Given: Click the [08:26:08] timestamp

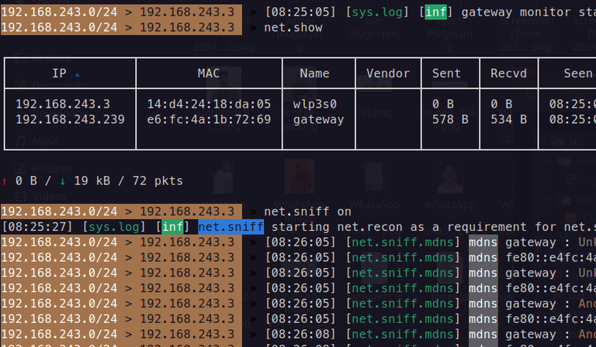Looking at the screenshot, I should click(300, 334).
